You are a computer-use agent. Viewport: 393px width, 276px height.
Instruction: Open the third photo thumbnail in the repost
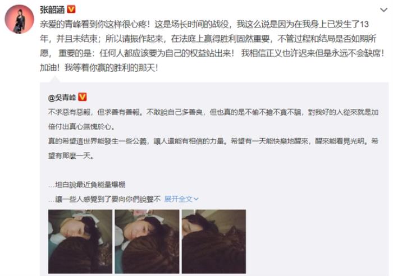214,241
